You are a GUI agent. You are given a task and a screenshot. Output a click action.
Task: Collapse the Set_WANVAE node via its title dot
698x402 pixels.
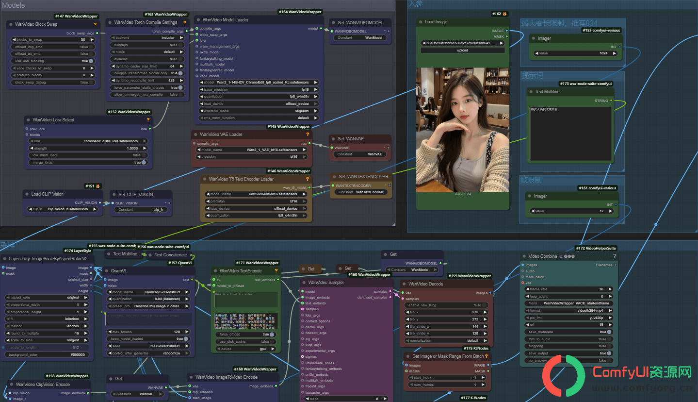point(334,139)
